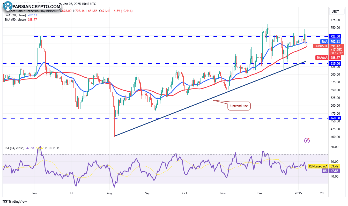This screenshot has width=348, height=206.
Task: Click the 'Uptrend line' callout label
Action: (239, 106)
